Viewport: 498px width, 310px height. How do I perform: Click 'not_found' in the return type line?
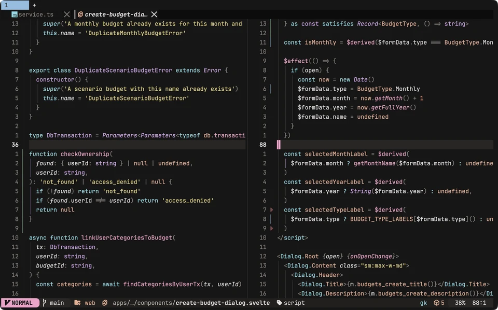(59, 182)
